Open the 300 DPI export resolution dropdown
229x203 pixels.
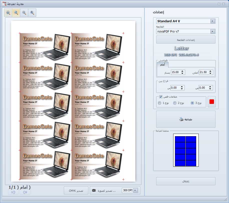[x=135, y=190]
